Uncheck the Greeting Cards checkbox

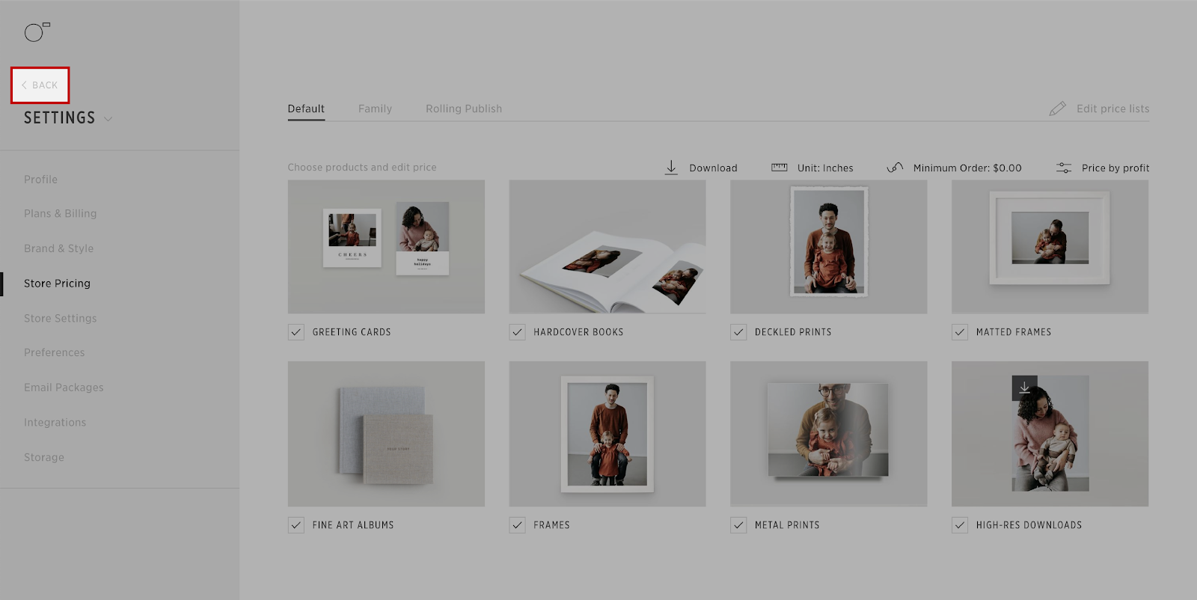pyautogui.click(x=296, y=332)
